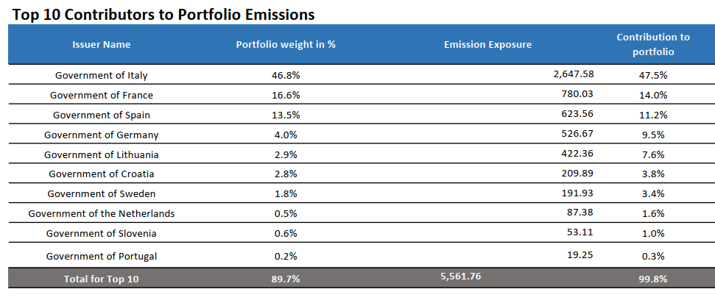The image size is (715, 303).
Task: Select Italy's 2,647.58 emission exposure value
Action: tap(574, 74)
